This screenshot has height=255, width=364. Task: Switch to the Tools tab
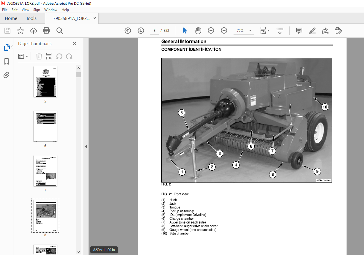click(31, 18)
